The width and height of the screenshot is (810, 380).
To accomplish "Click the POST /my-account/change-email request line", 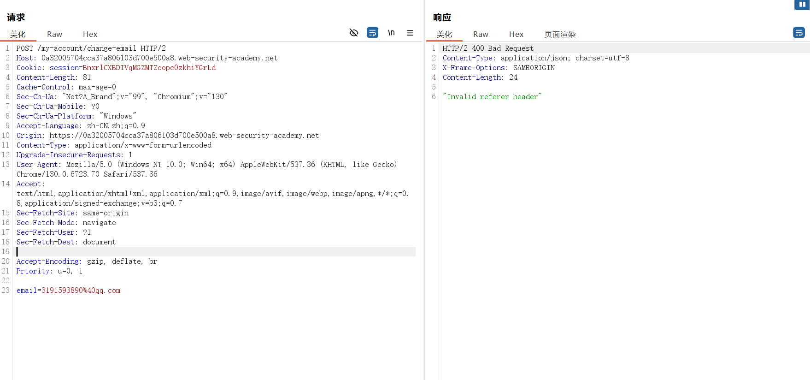I will pos(91,48).
